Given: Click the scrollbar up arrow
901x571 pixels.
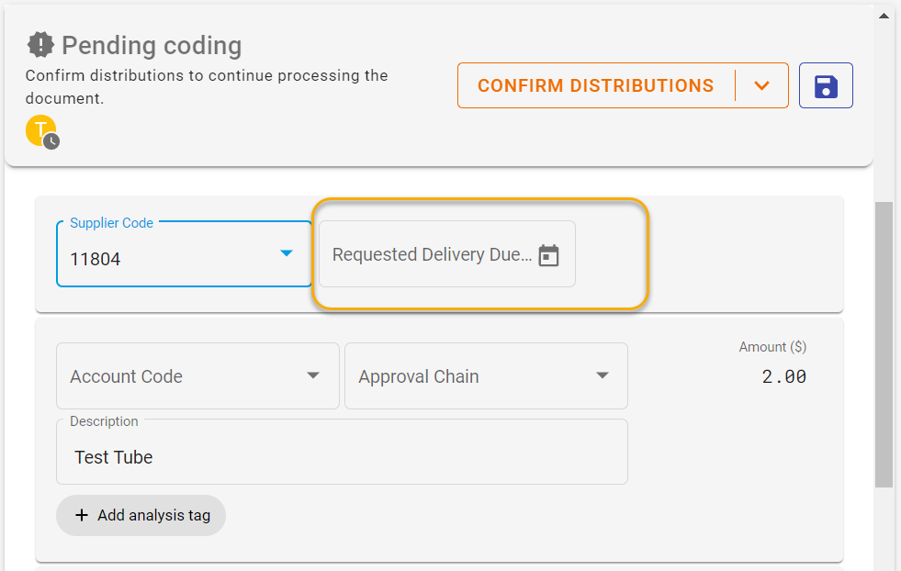Looking at the screenshot, I should [884, 16].
